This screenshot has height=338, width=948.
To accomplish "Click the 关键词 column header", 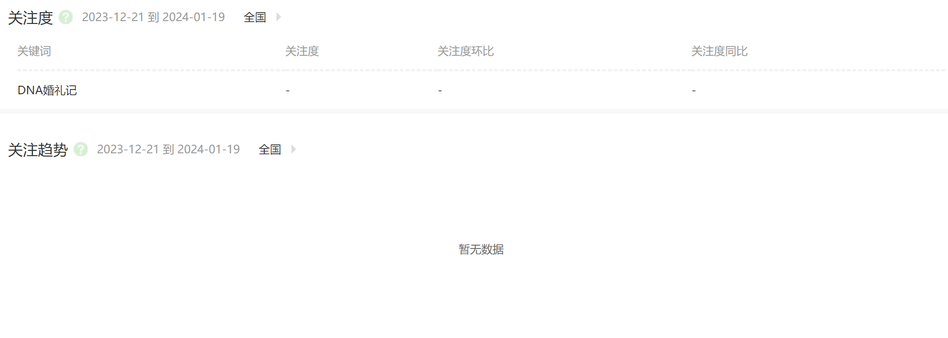I will coord(34,51).
